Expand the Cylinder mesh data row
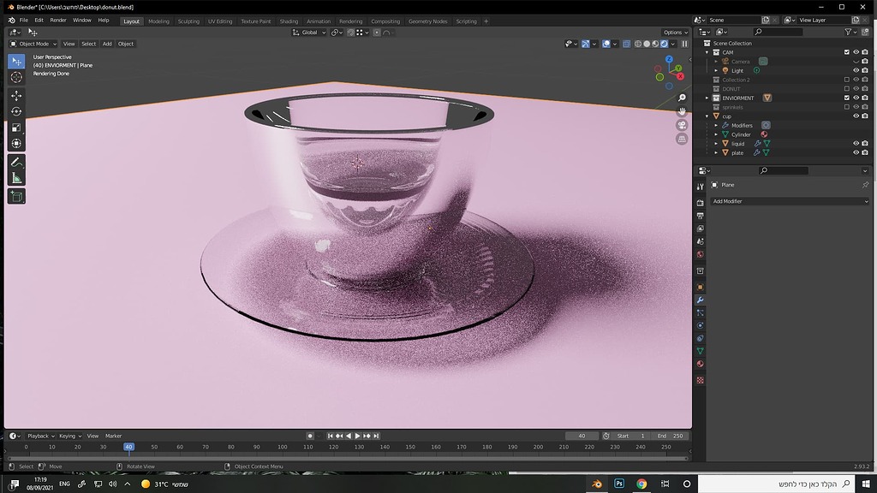 716,134
